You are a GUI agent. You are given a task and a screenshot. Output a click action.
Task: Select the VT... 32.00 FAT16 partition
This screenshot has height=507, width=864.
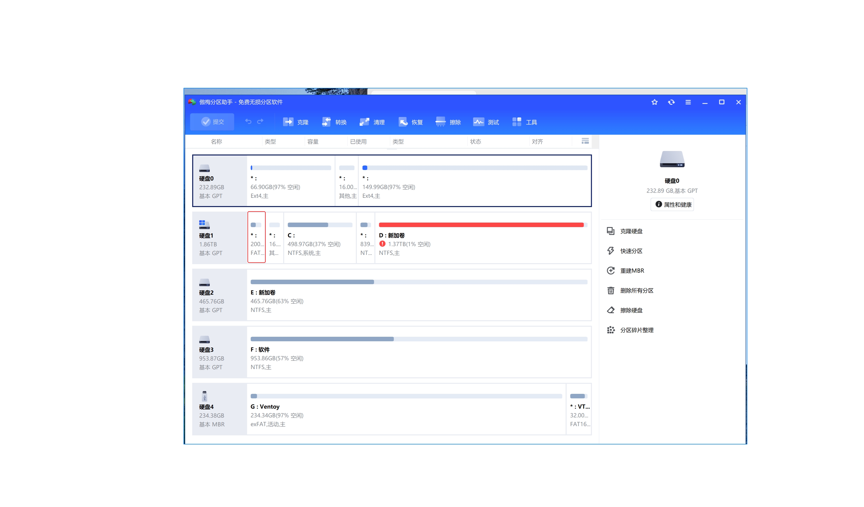(x=579, y=409)
